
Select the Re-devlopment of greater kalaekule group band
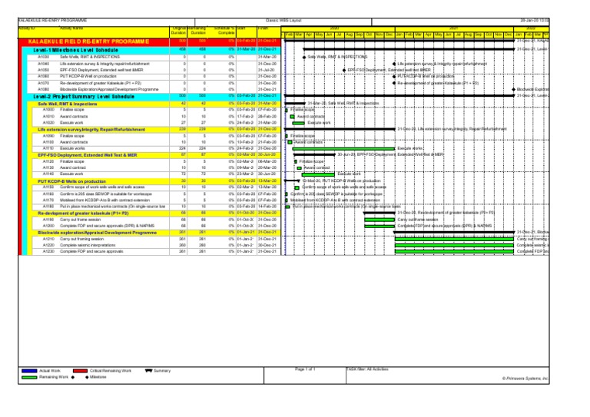154,213
